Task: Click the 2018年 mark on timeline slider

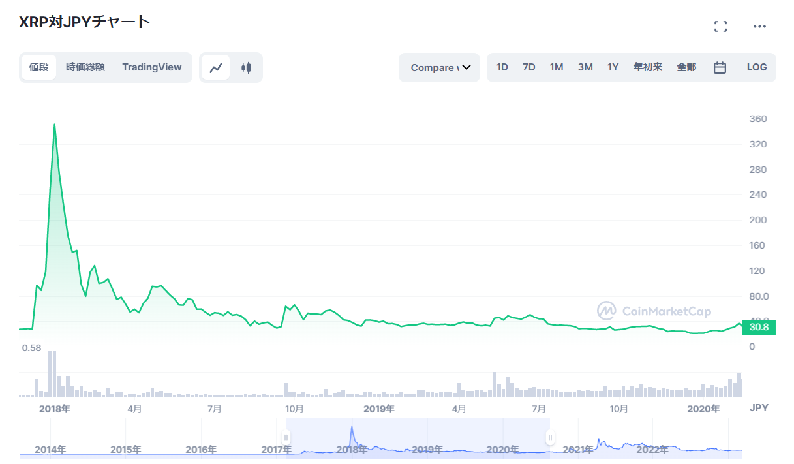Action: click(352, 450)
